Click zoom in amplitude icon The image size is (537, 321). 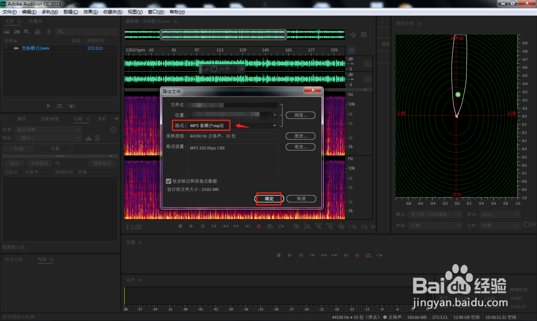(x=296, y=226)
